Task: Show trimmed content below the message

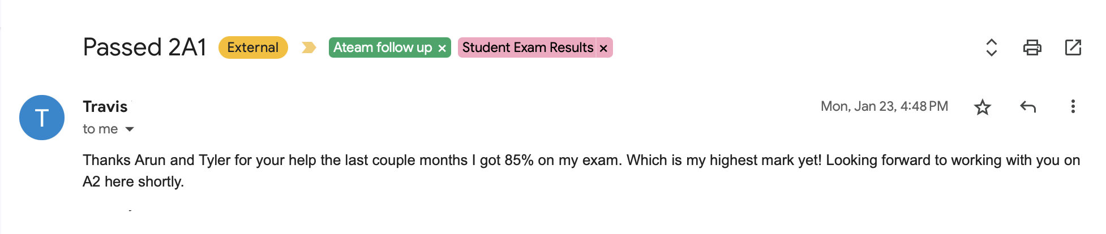Action: 130,210
